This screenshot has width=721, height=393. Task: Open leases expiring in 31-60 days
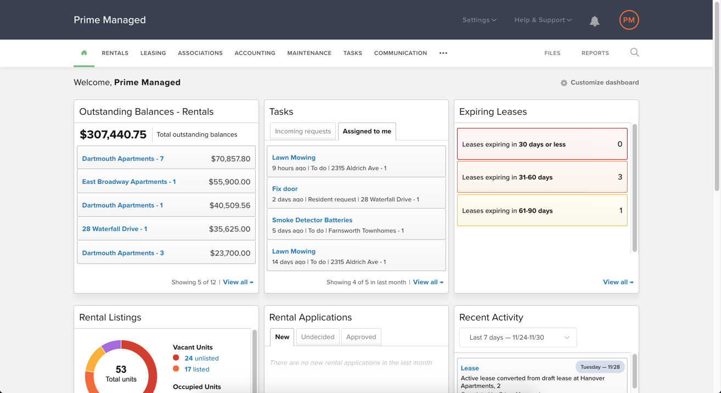pyautogui.click(x=542, y=177)
